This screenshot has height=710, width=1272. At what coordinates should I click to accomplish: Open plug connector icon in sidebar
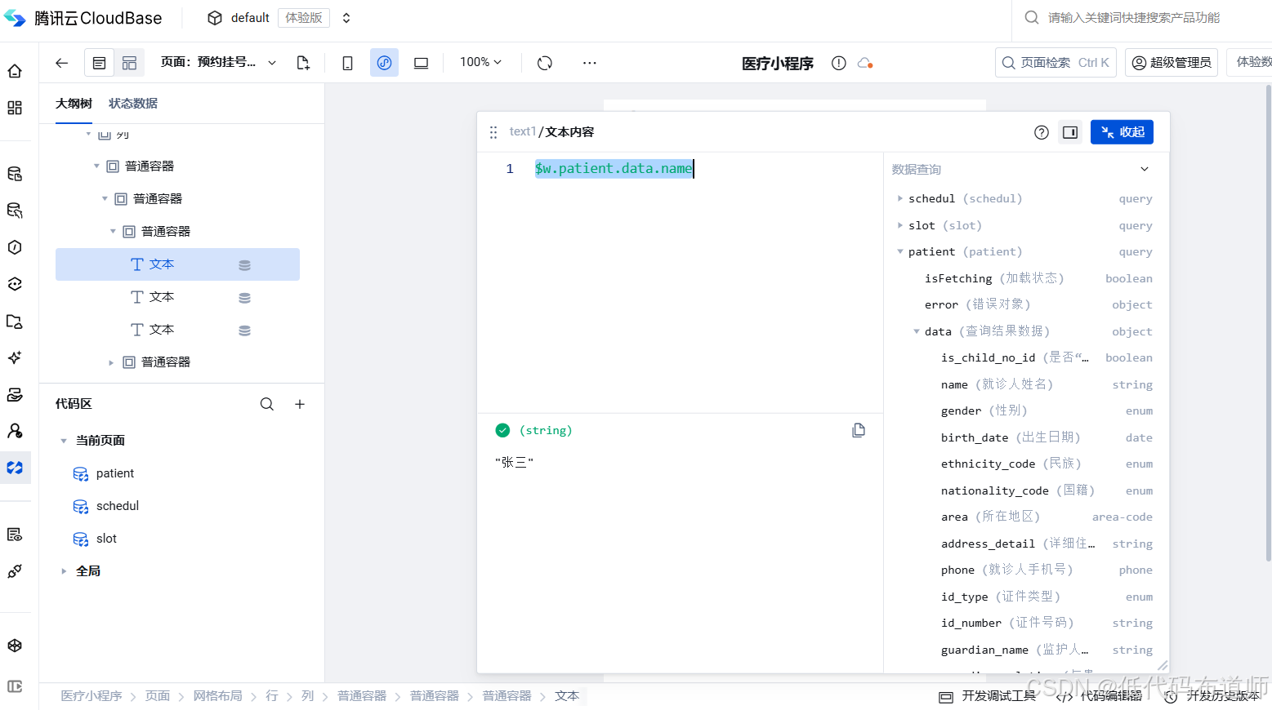click(x=15, y=571)
